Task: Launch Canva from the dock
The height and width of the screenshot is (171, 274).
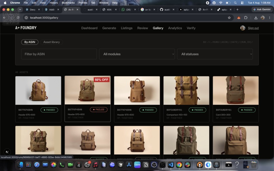Action: point(137,165)
